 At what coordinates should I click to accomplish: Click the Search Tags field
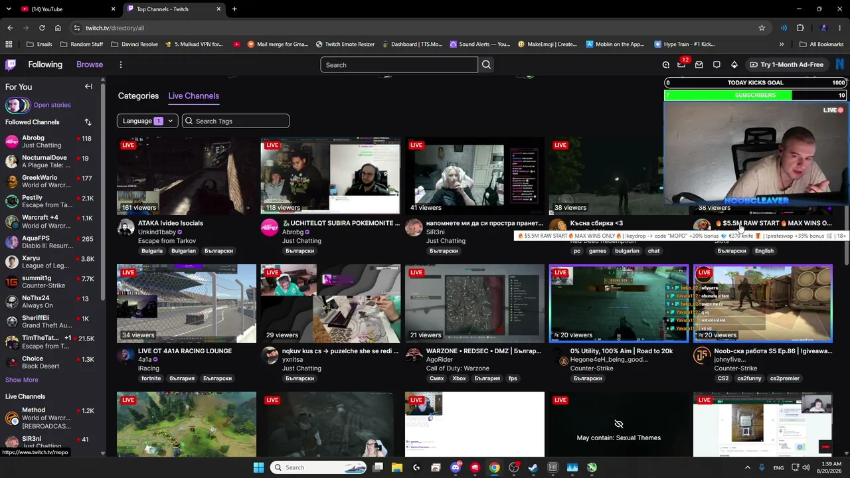236,121
